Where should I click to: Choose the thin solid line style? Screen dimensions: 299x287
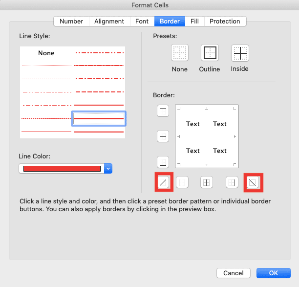[x=46, y=132]
